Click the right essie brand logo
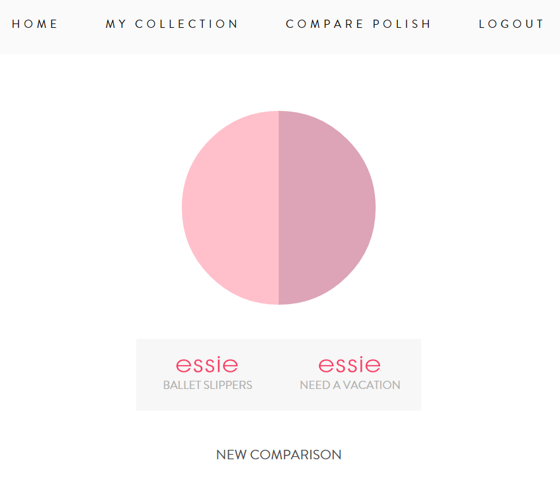The height and width of the screenshot is (484, 560). 349,365
